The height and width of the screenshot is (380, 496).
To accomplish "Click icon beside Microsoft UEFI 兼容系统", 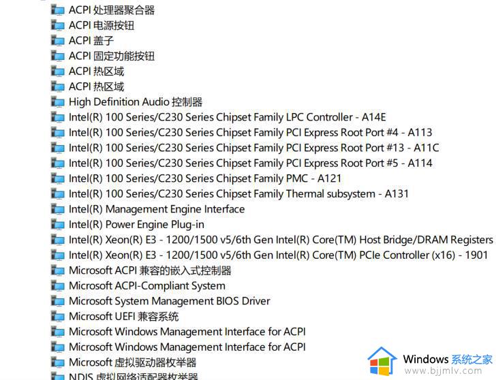I will point(58,317).
